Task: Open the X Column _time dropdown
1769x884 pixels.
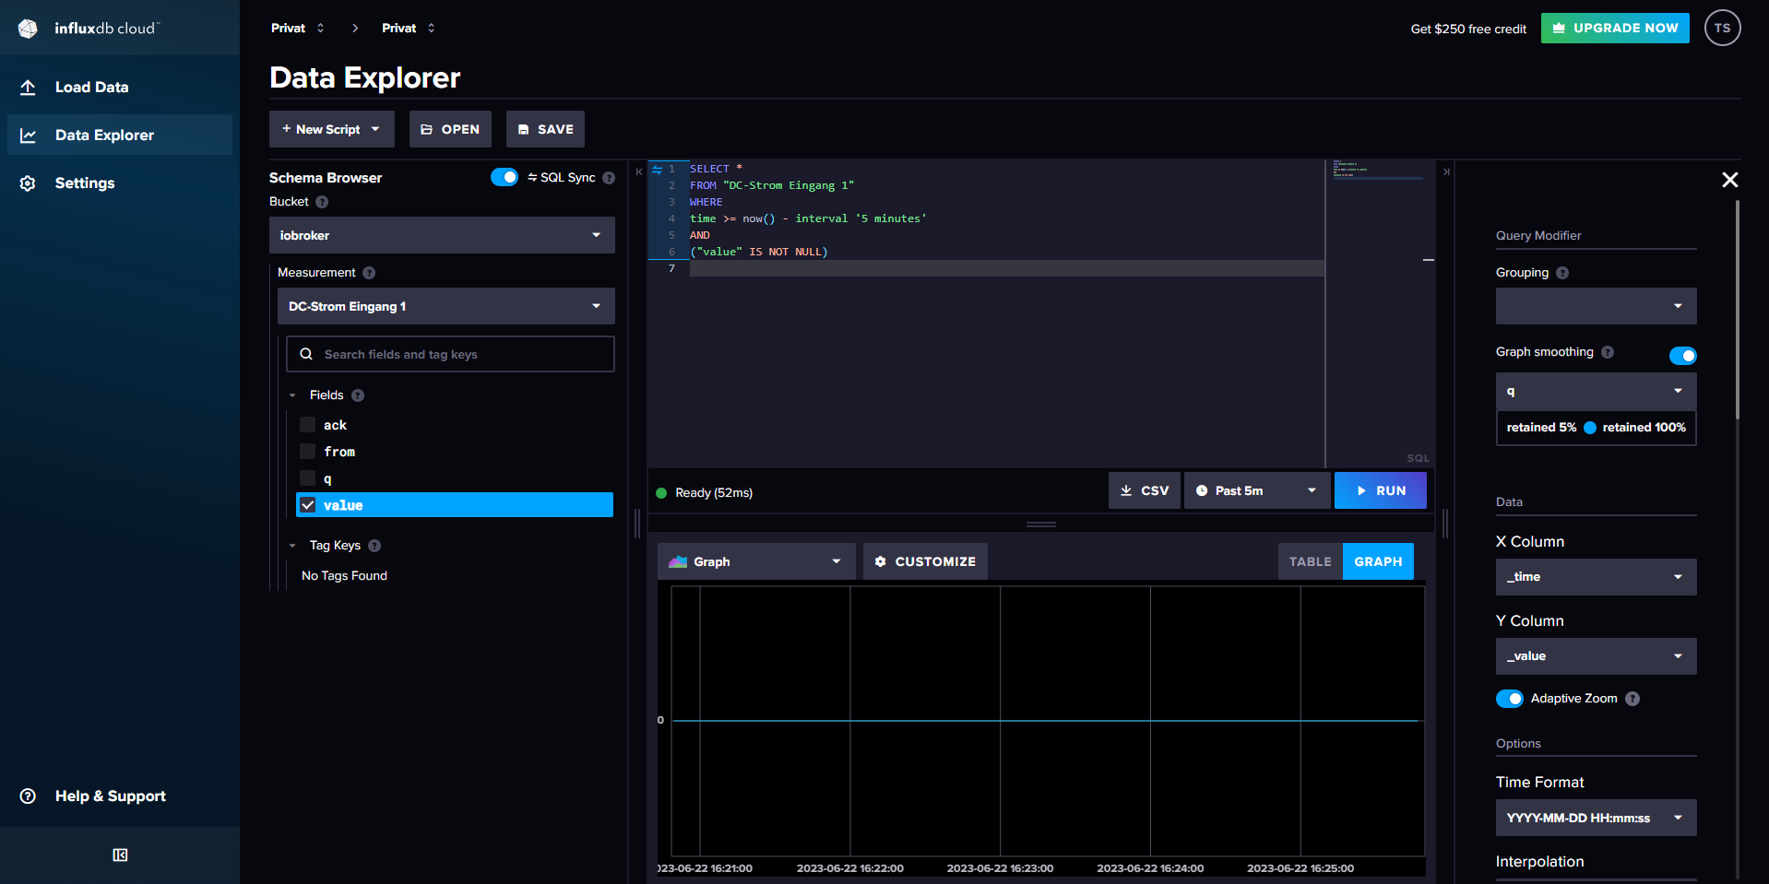Action: (x=1596, y=577)
